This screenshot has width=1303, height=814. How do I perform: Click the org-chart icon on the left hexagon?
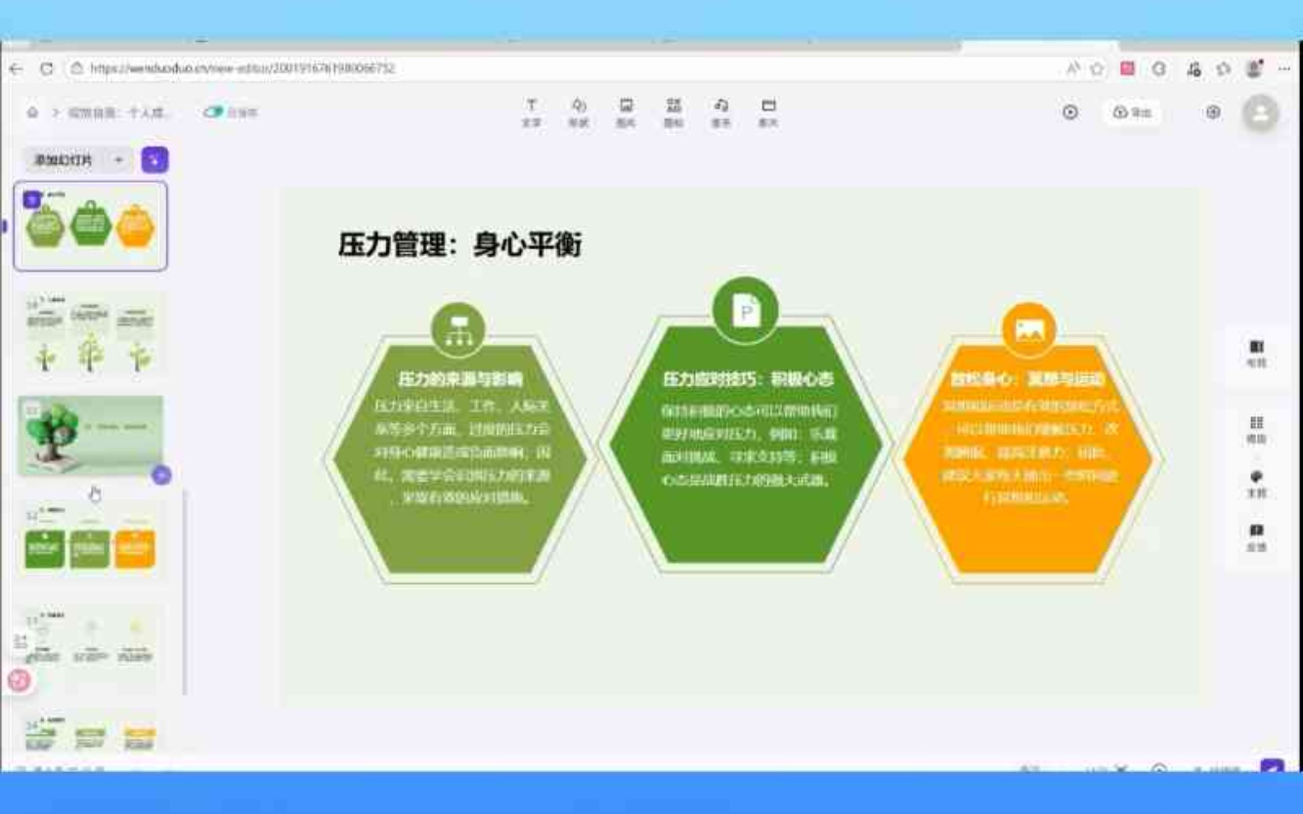[458, 328]
